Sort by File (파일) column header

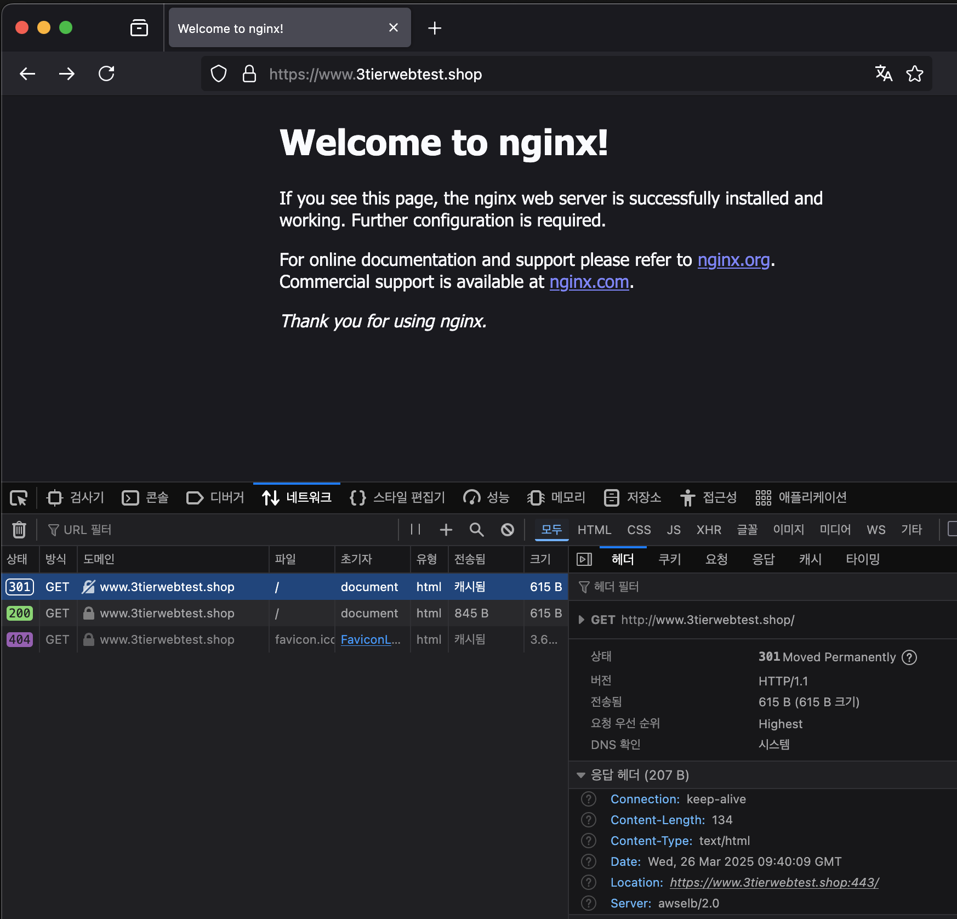[302, 559]
